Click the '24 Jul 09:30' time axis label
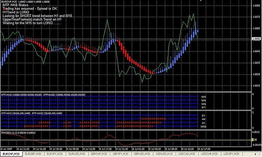262x157 pixels. pos(72,149)
